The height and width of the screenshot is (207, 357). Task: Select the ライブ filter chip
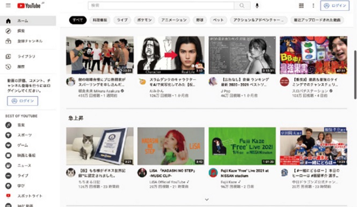point(122,20)
